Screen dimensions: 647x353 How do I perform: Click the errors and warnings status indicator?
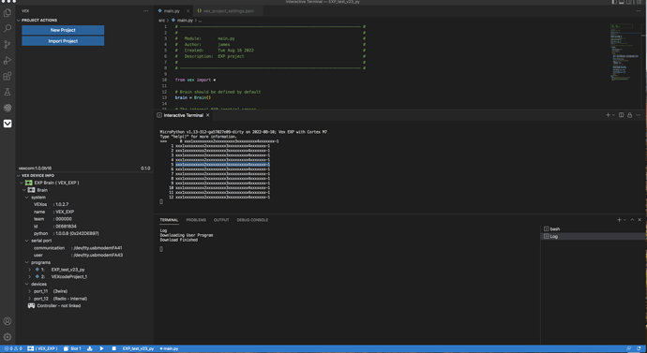[13, 348]
